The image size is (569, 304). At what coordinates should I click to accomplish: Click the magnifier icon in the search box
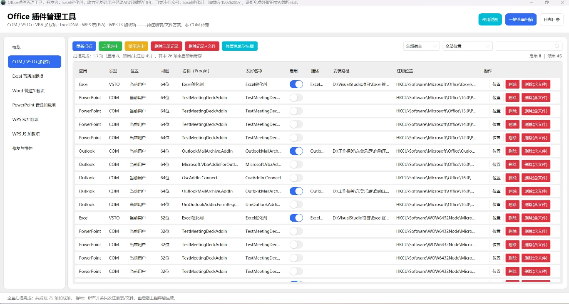[x=557, y=46]
